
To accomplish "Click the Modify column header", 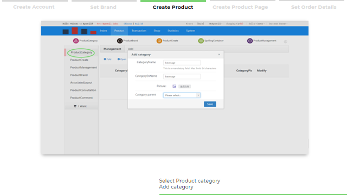I will point(261,70).
